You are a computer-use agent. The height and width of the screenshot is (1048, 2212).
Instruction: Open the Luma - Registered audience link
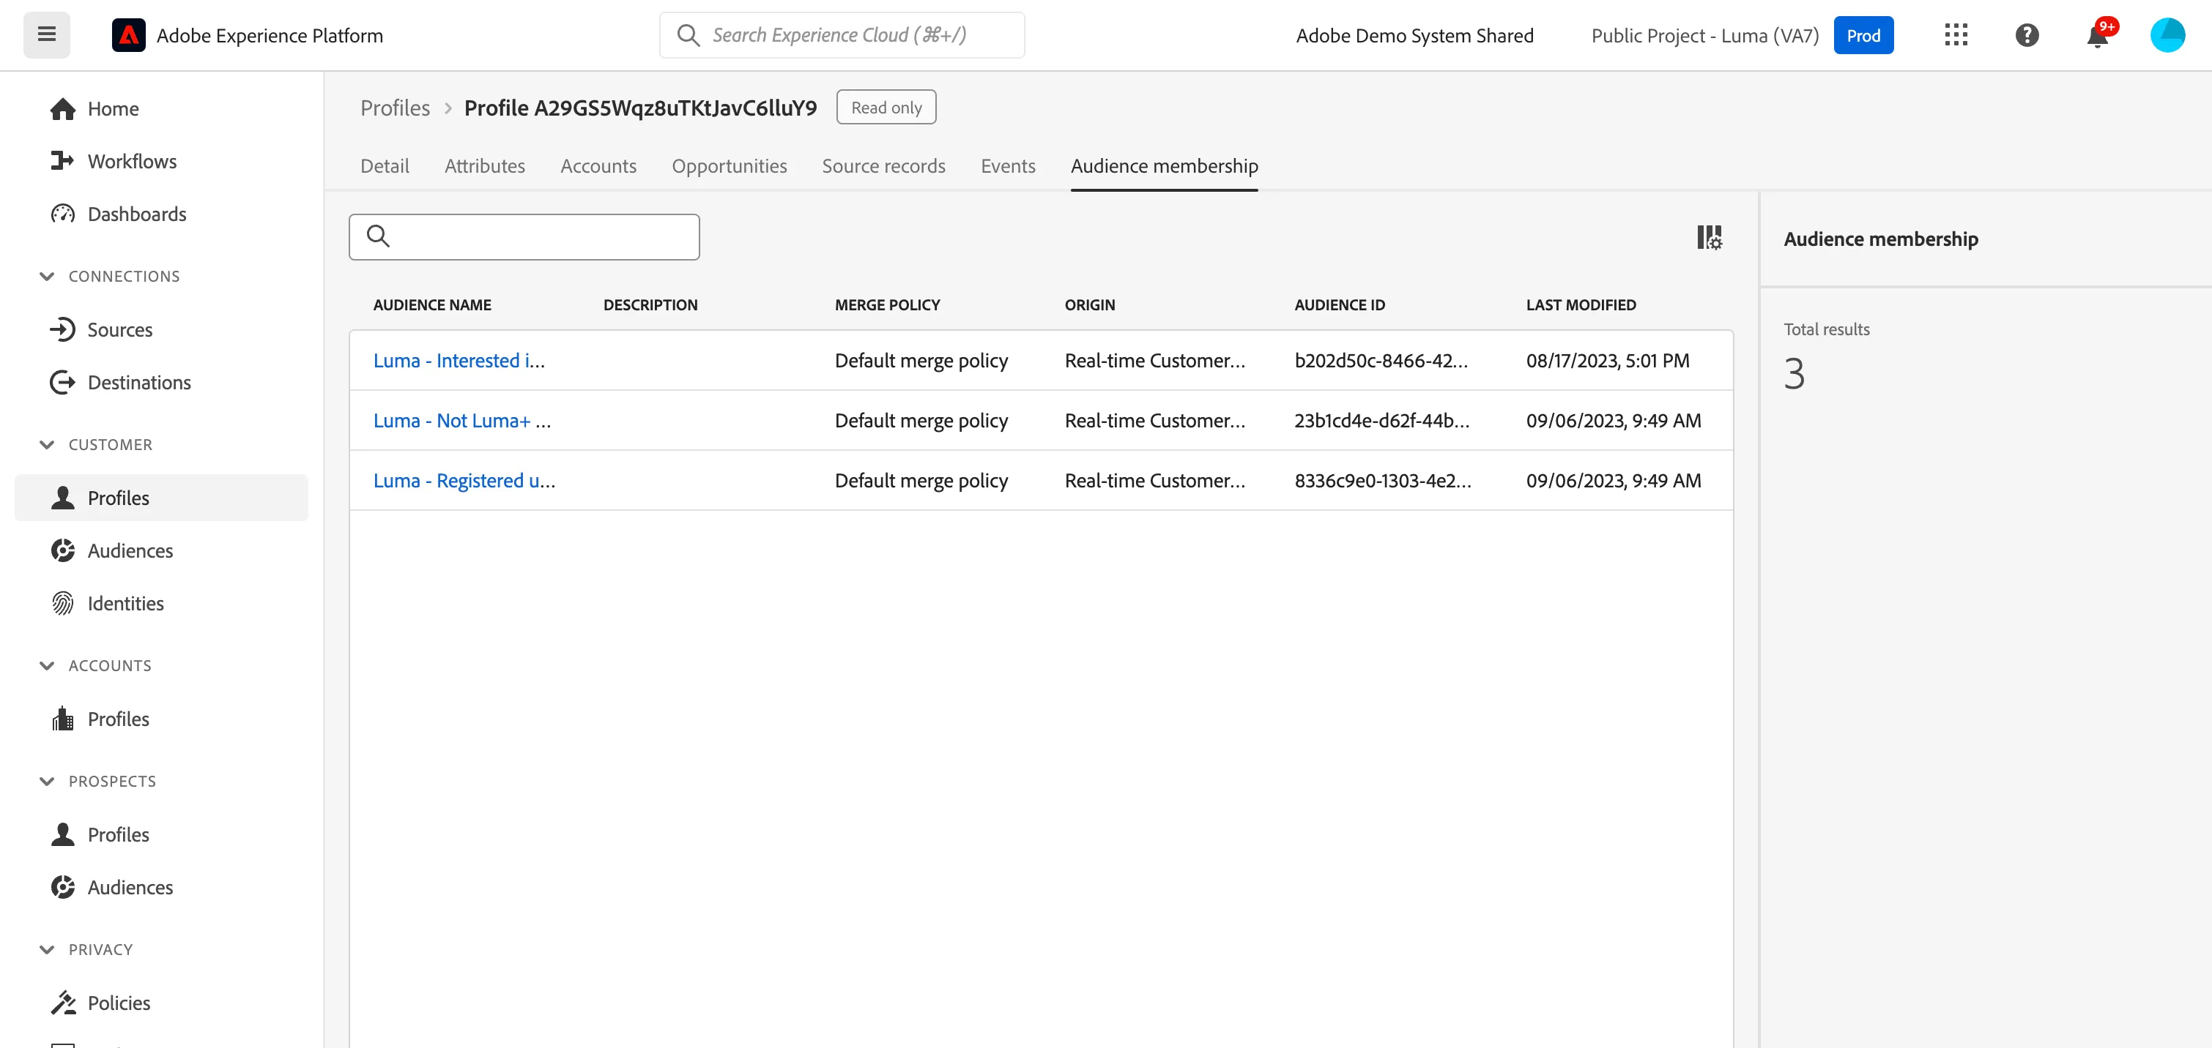pos(464,481)
